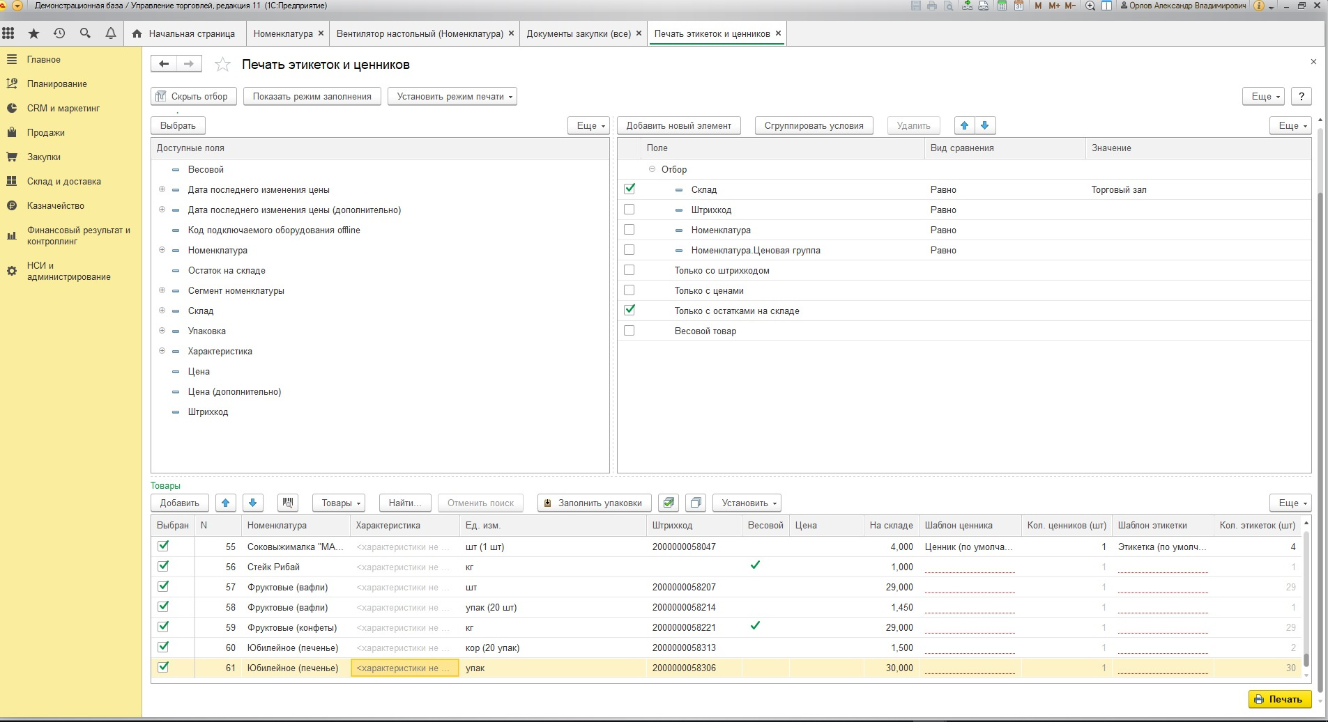Enable Только с ценами checkbox
This screenshot has height=722, width=1328.
(629, 290)
